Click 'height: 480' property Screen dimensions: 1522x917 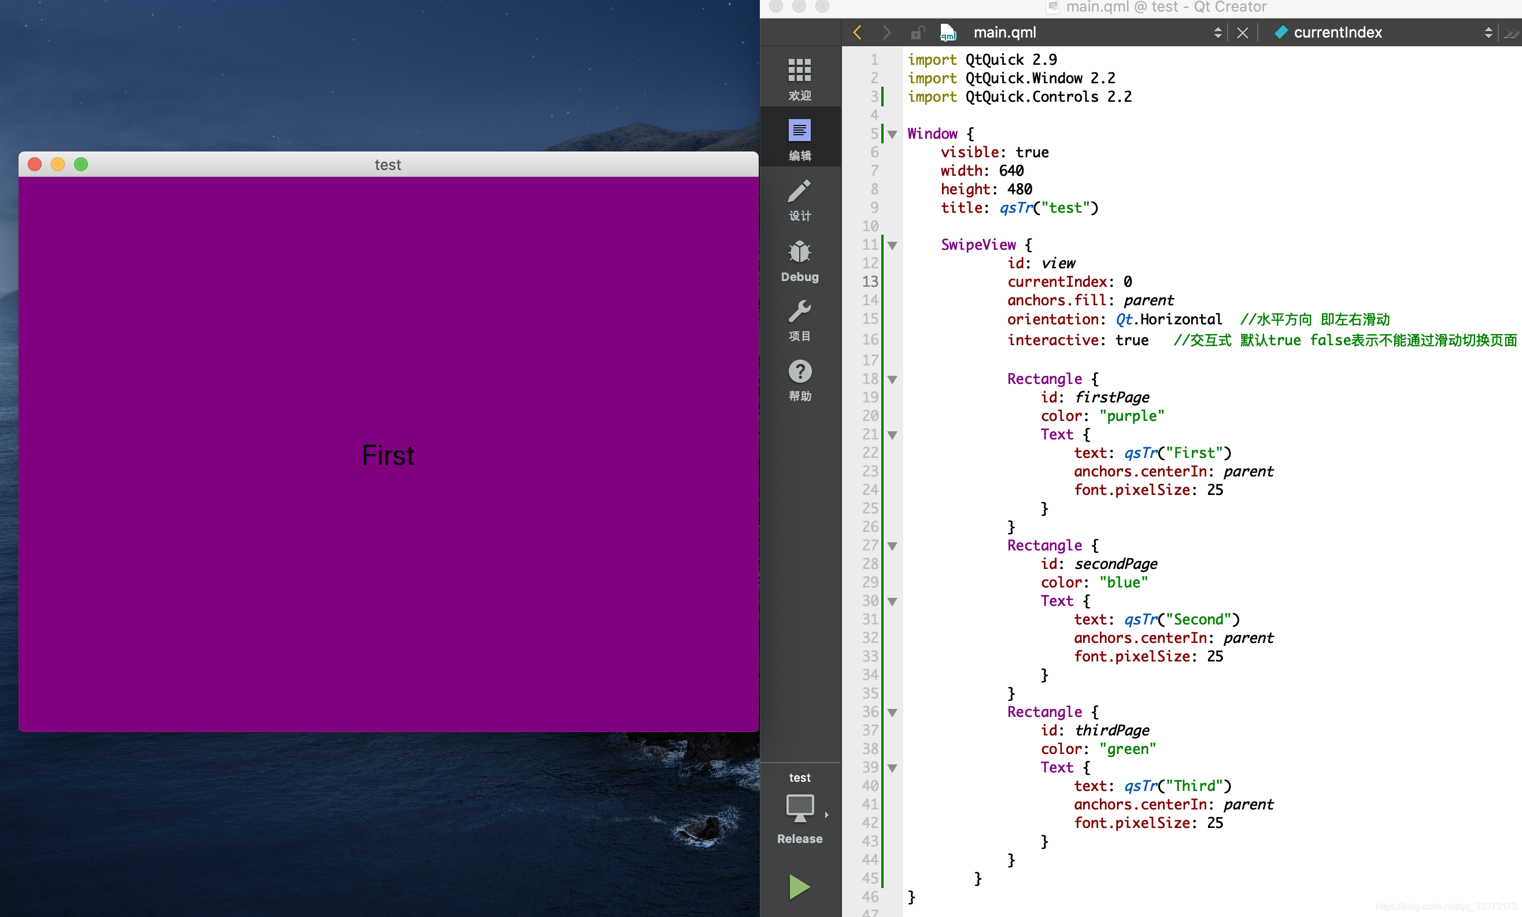click(986, 189)
